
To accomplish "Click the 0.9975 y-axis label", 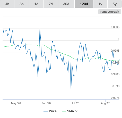I will 115,98.
